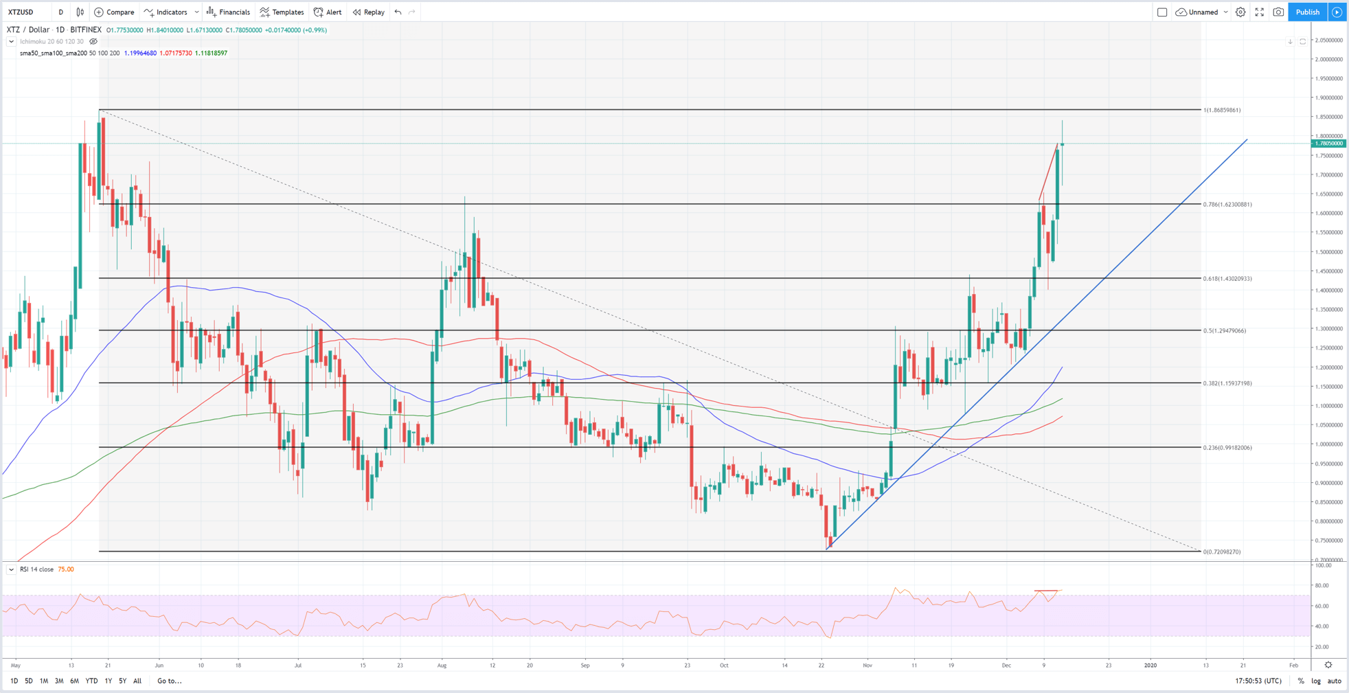Enter fullscreen mode

(x=1260, y=12)
